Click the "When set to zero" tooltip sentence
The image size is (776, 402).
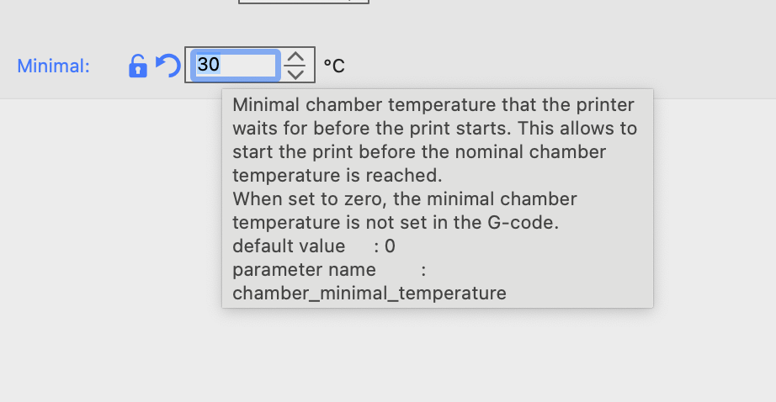tap(404, 199)
